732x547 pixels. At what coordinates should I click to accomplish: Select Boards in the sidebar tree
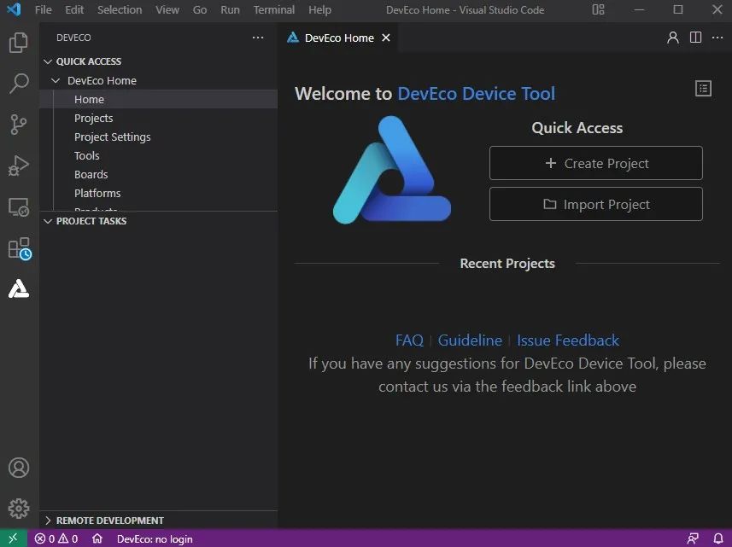pos(158,174)
